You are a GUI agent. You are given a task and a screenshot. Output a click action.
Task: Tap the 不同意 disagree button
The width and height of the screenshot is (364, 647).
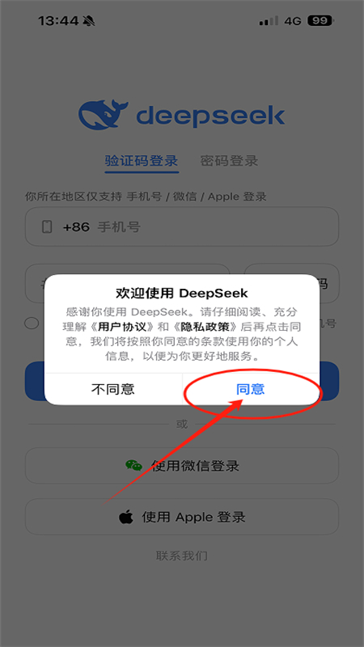[113, 389]
